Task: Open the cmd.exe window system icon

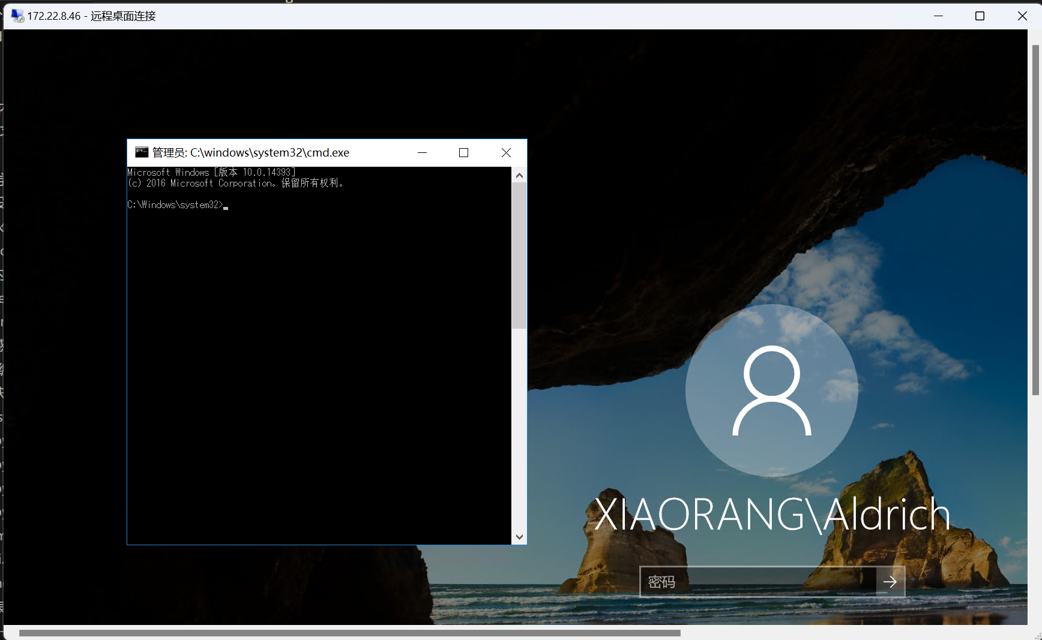Action: coord(142,152)
